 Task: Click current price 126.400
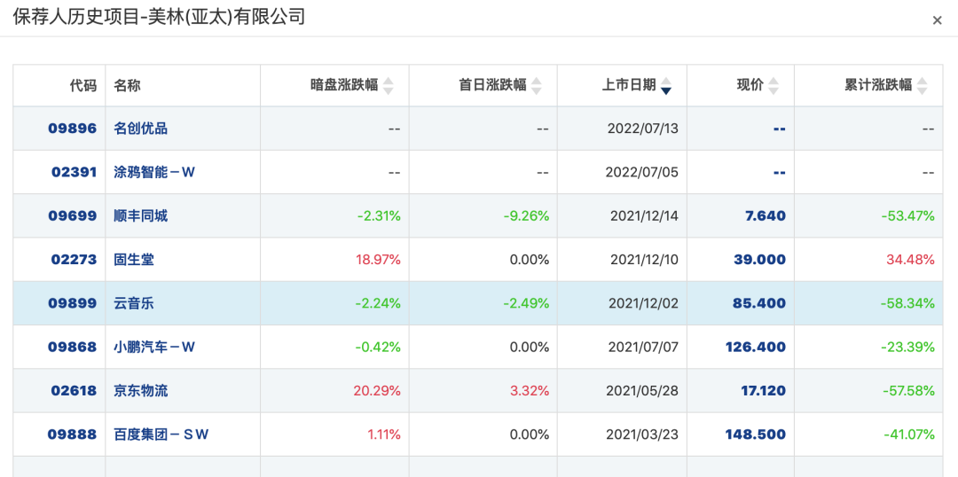tap(756, 347)
